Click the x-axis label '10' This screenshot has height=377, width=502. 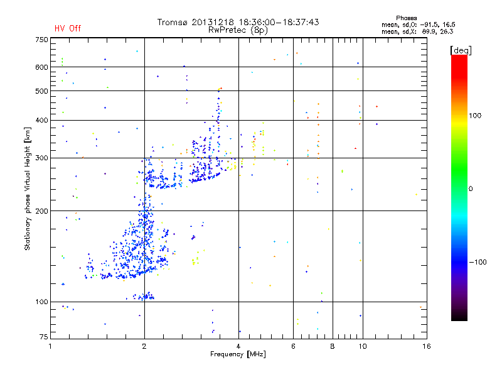tap(363, 346)
